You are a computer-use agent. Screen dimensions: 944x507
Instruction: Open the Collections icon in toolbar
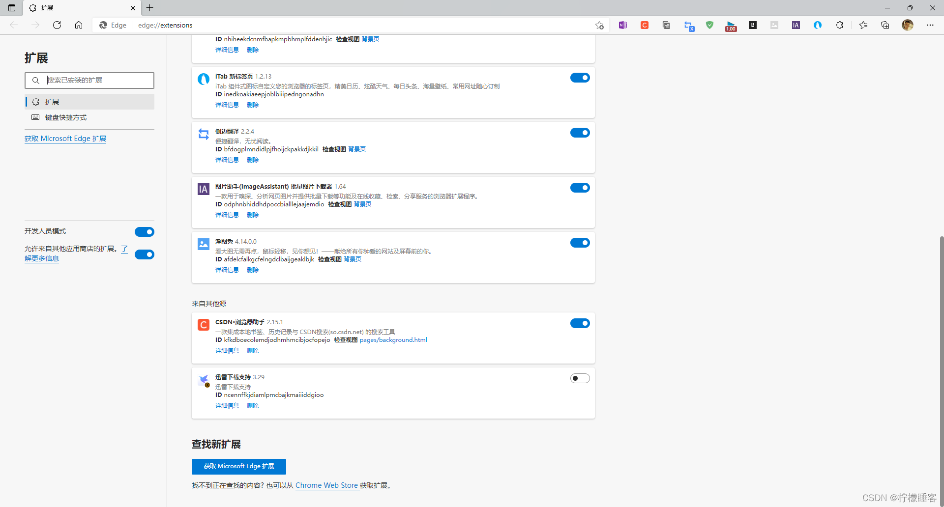click(x=885, y=25)
